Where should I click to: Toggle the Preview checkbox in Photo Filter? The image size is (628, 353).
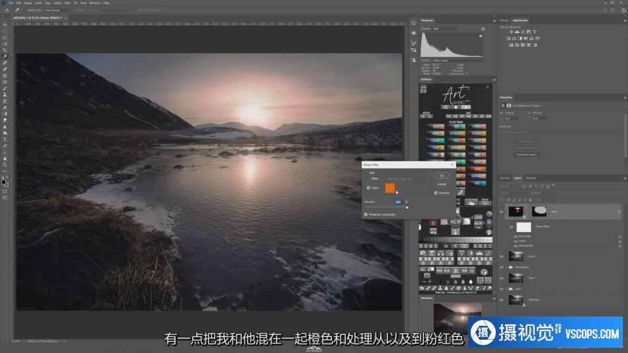coord(436,193)
